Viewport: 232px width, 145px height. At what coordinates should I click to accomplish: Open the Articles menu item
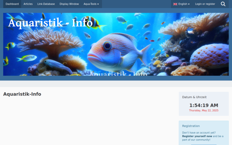pos(28,4)
